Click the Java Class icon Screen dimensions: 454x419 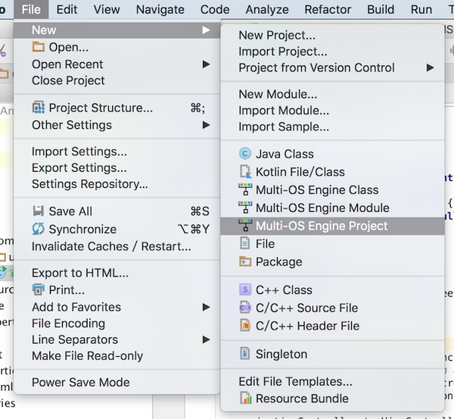point(245,154)
